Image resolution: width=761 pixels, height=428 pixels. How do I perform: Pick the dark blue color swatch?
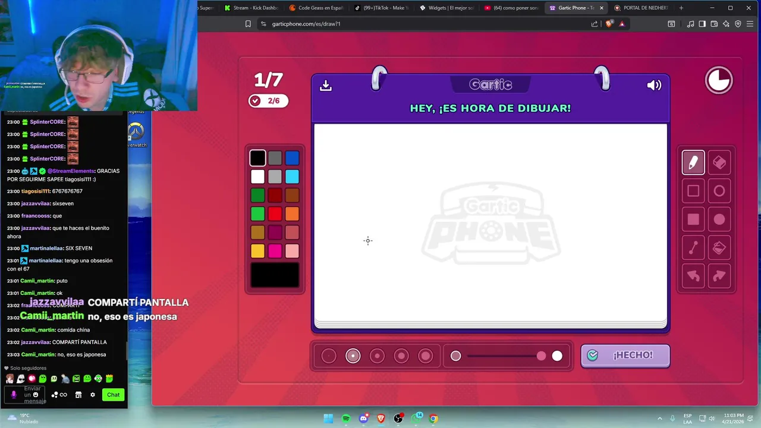click(x=292, y=158)
